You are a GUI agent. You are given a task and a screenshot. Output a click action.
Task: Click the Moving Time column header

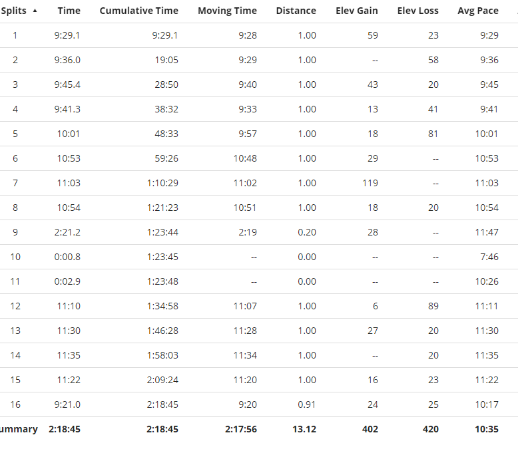point(227,11)
